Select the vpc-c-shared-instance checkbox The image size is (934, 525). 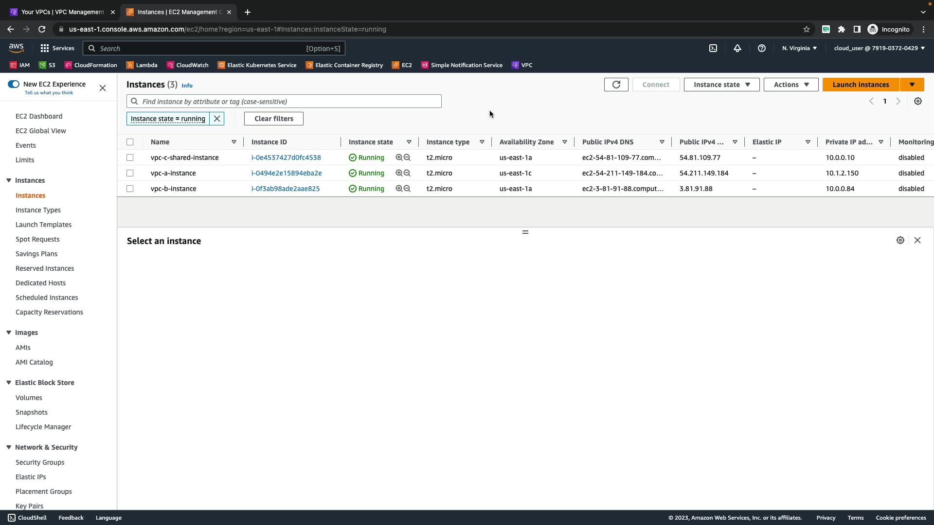(130, 157)
